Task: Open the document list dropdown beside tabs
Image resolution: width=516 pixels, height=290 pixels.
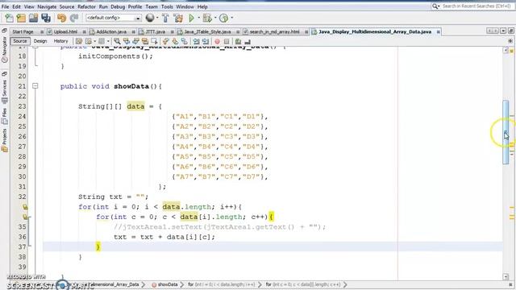Action: pos(503,31)
